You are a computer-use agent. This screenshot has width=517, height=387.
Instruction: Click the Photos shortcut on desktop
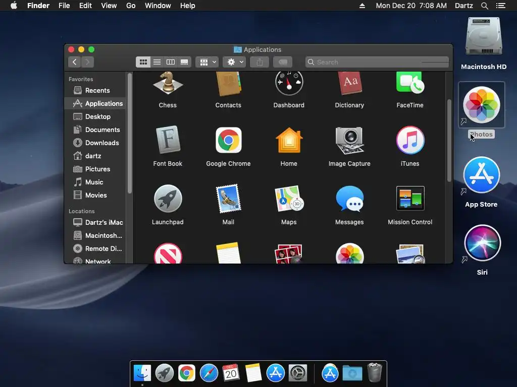[481, 105]
